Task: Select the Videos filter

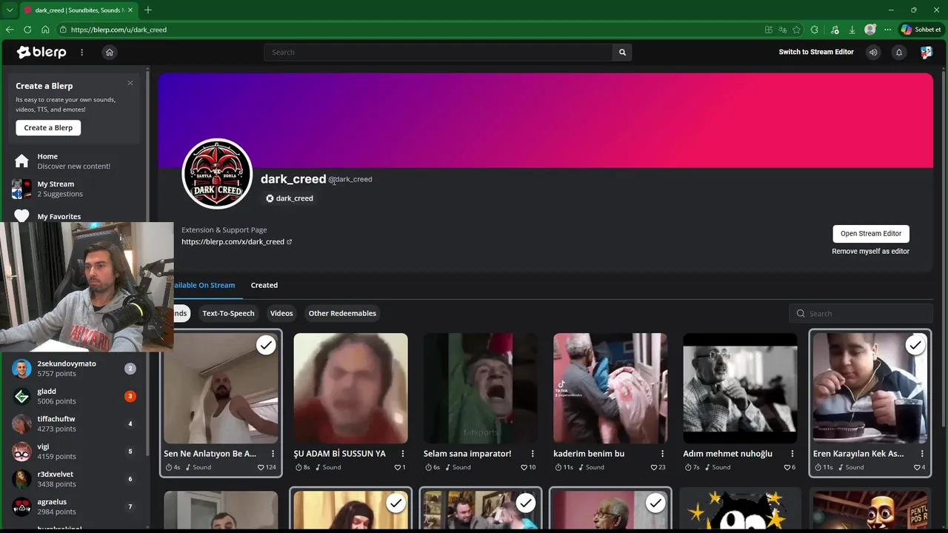Action: (281, 313)
